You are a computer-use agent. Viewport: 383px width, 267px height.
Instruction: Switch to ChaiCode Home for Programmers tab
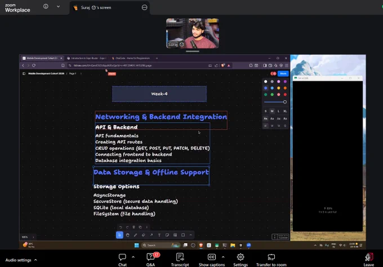131,58
